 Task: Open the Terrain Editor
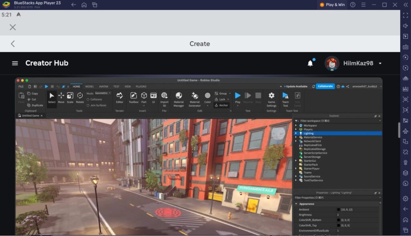point(120,98)
